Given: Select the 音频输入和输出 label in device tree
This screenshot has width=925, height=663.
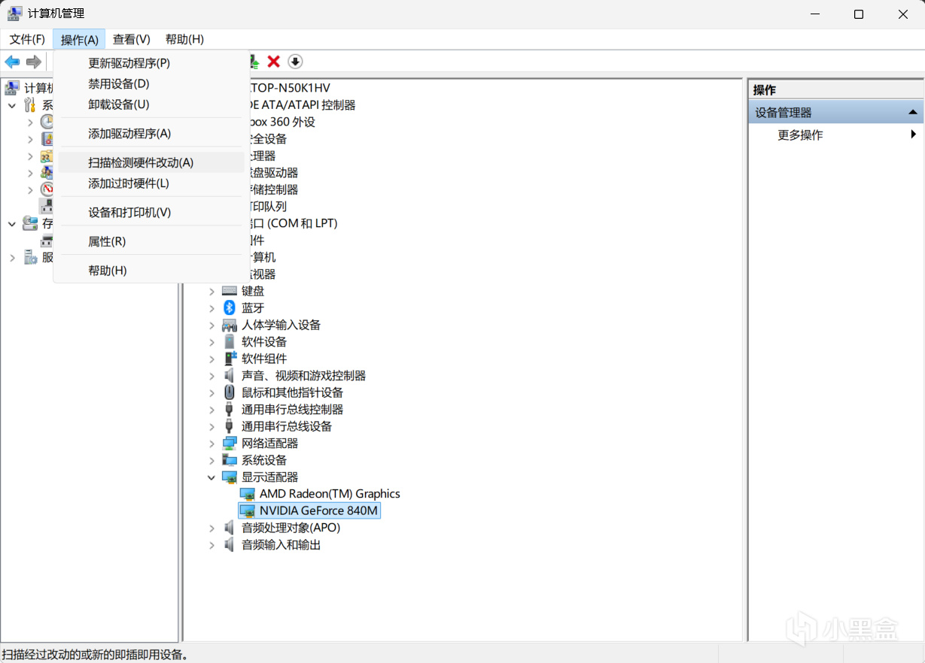Looking at the screenshot, I should point(281,545).
